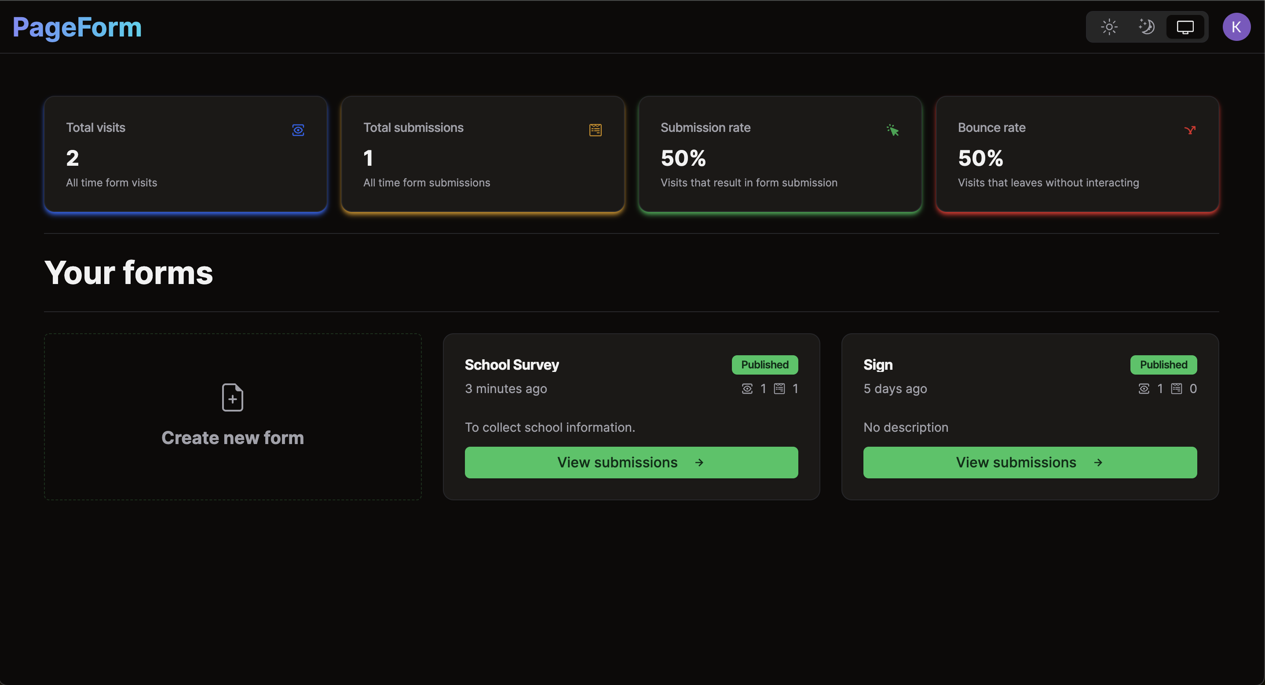View submissions for Sign form
The width and height of the screenshot is (1265, 685).
[x=1030, y=463]
